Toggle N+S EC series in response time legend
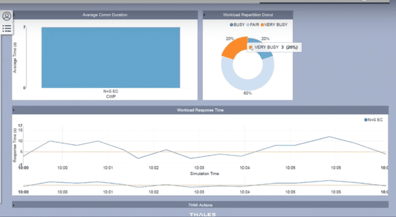The height and width of the screenshot is (217, 396). (374, 120)
